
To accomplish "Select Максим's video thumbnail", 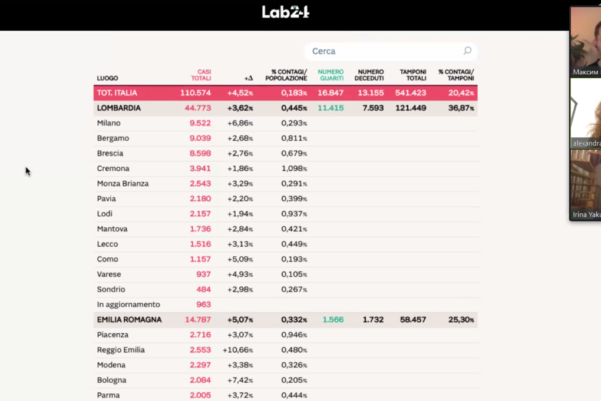I will pos(586,42).
